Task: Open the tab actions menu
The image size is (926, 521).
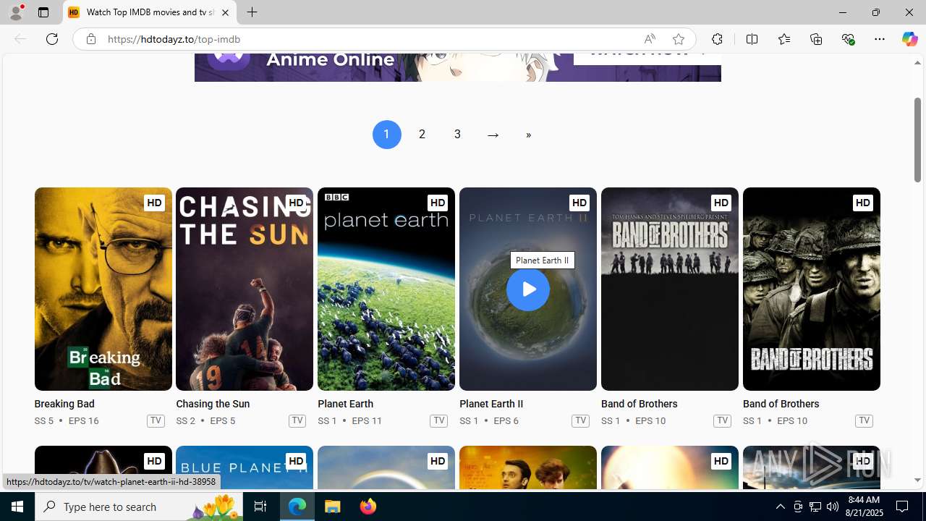Action: pos(43,12)
